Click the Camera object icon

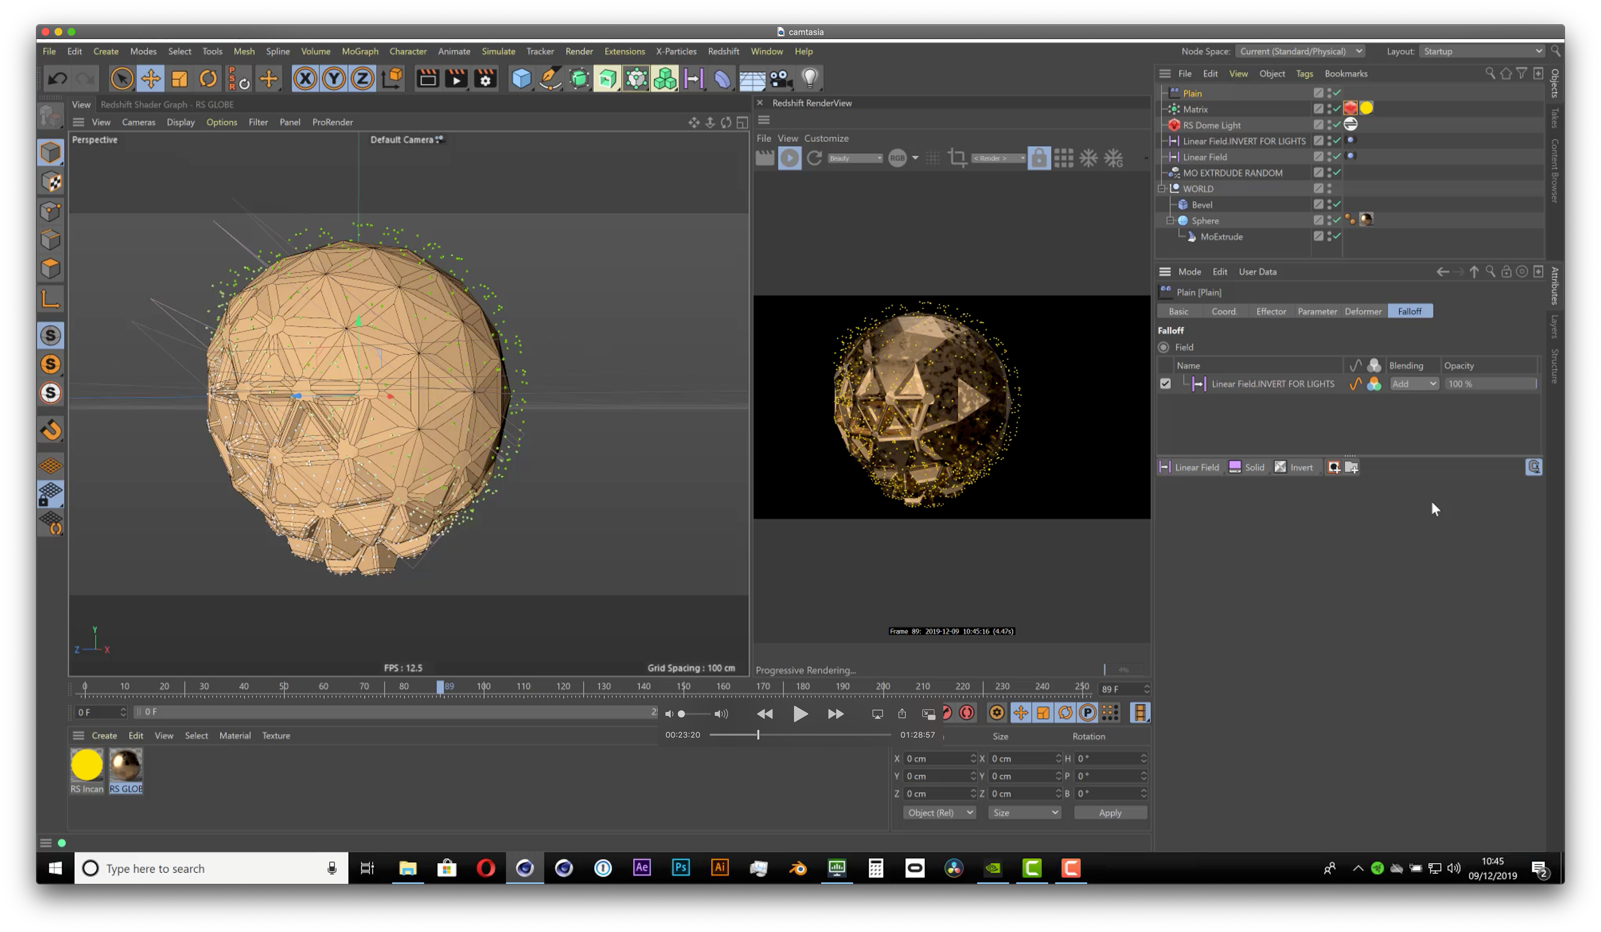(x=781, y=79)
